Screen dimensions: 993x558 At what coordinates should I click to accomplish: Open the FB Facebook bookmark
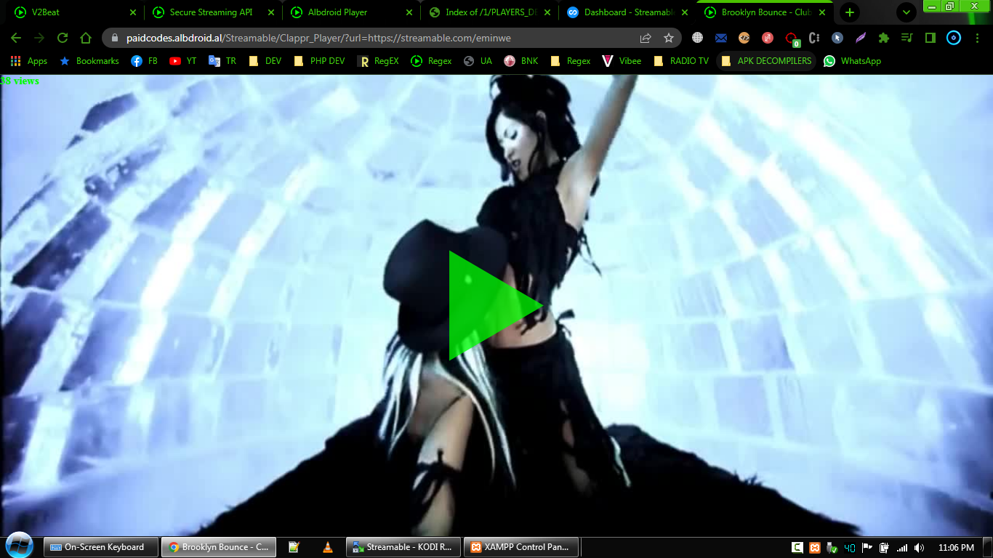(144, 61)
